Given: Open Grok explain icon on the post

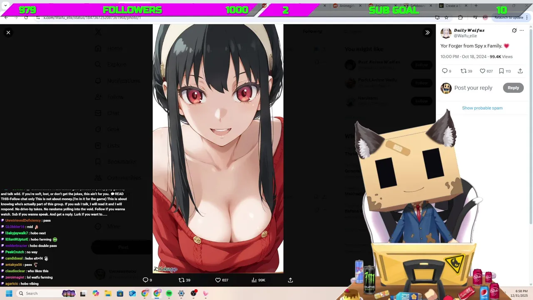Looking at the screenshot, I should pos(514,30).
